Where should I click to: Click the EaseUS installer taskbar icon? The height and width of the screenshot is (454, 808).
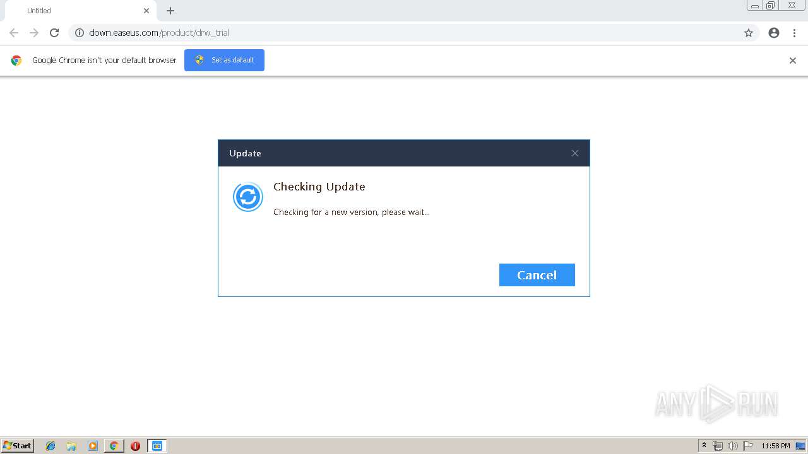coord(157,446)
